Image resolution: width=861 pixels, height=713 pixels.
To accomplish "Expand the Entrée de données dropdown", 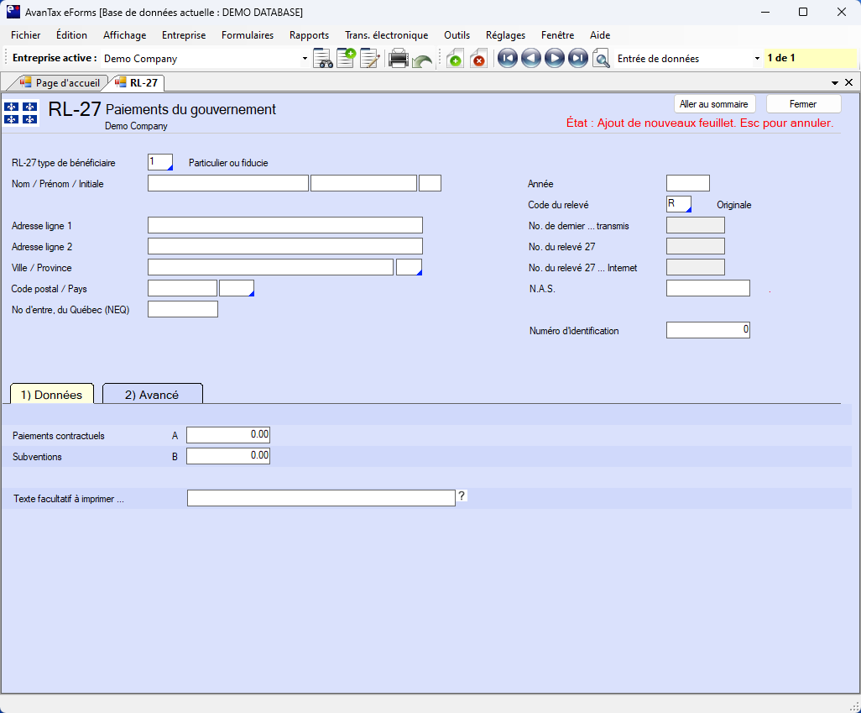I will pyautogui.click(x=757, y=59).
